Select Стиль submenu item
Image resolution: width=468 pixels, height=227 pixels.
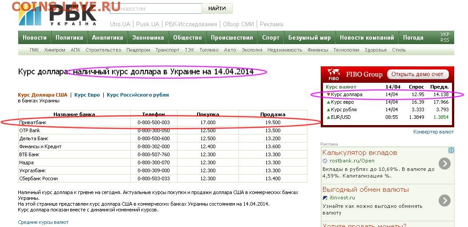pyautogui.click(x=399, y=50)
